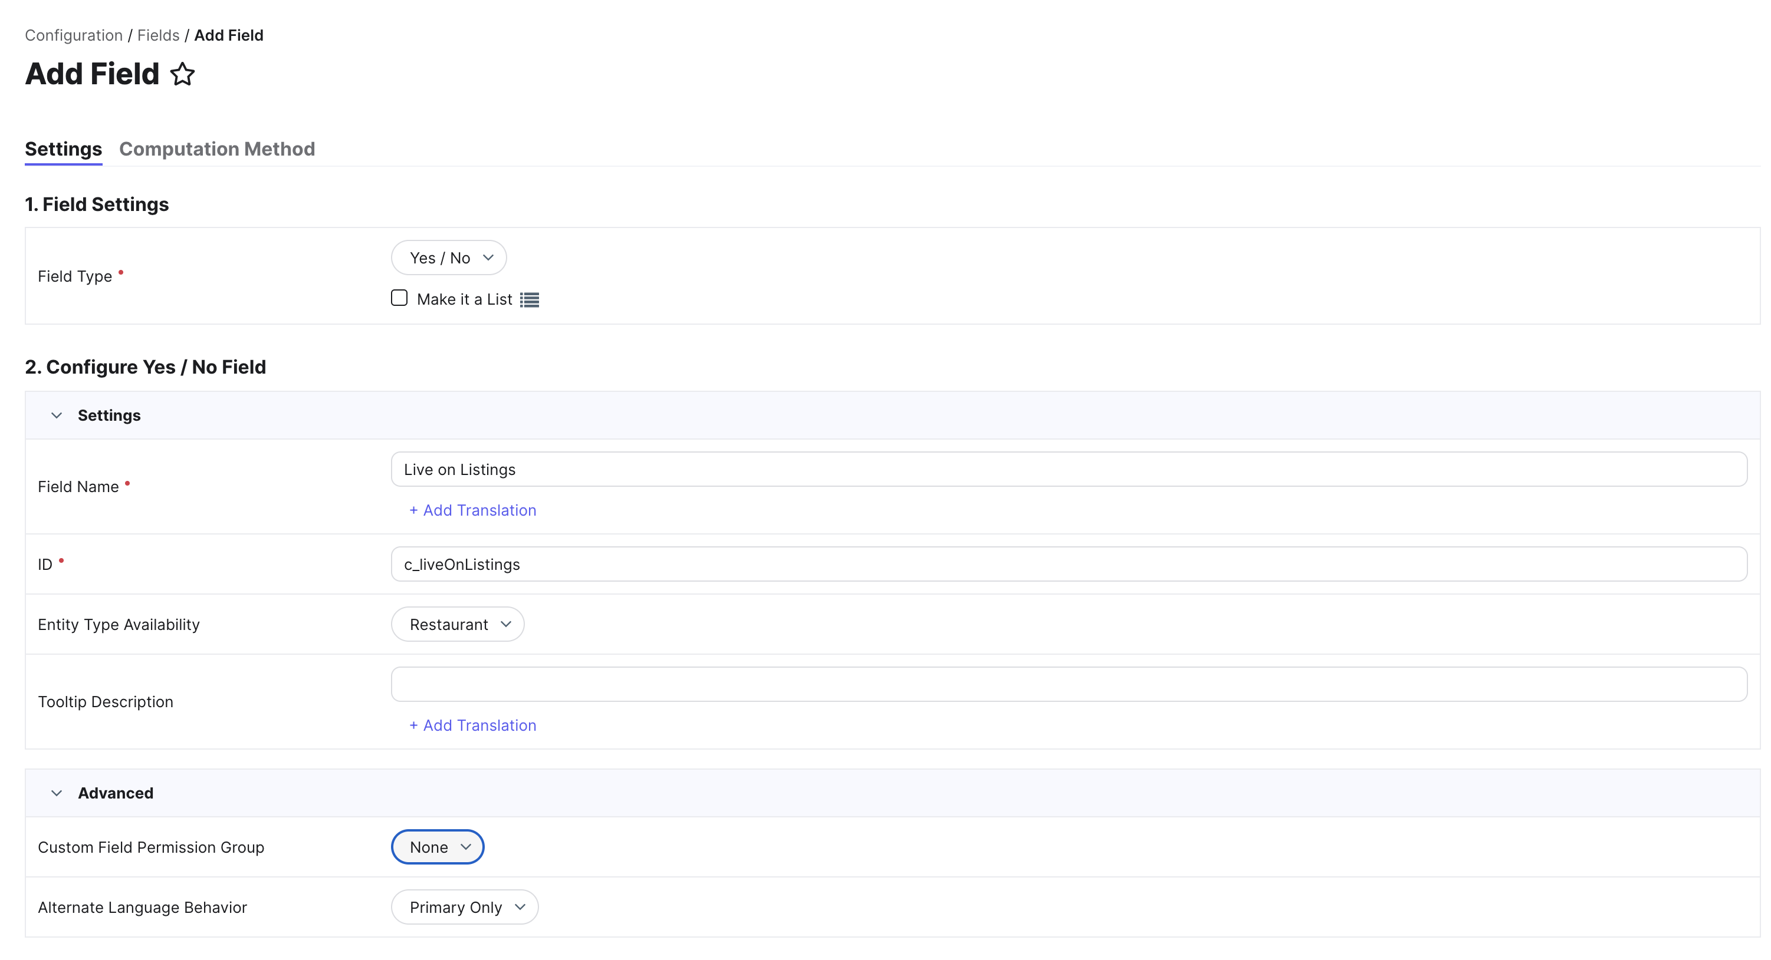1771x960 pixels.
Task: Click Add Translation under Tooltip Description
Action: (x=472, y=725)
